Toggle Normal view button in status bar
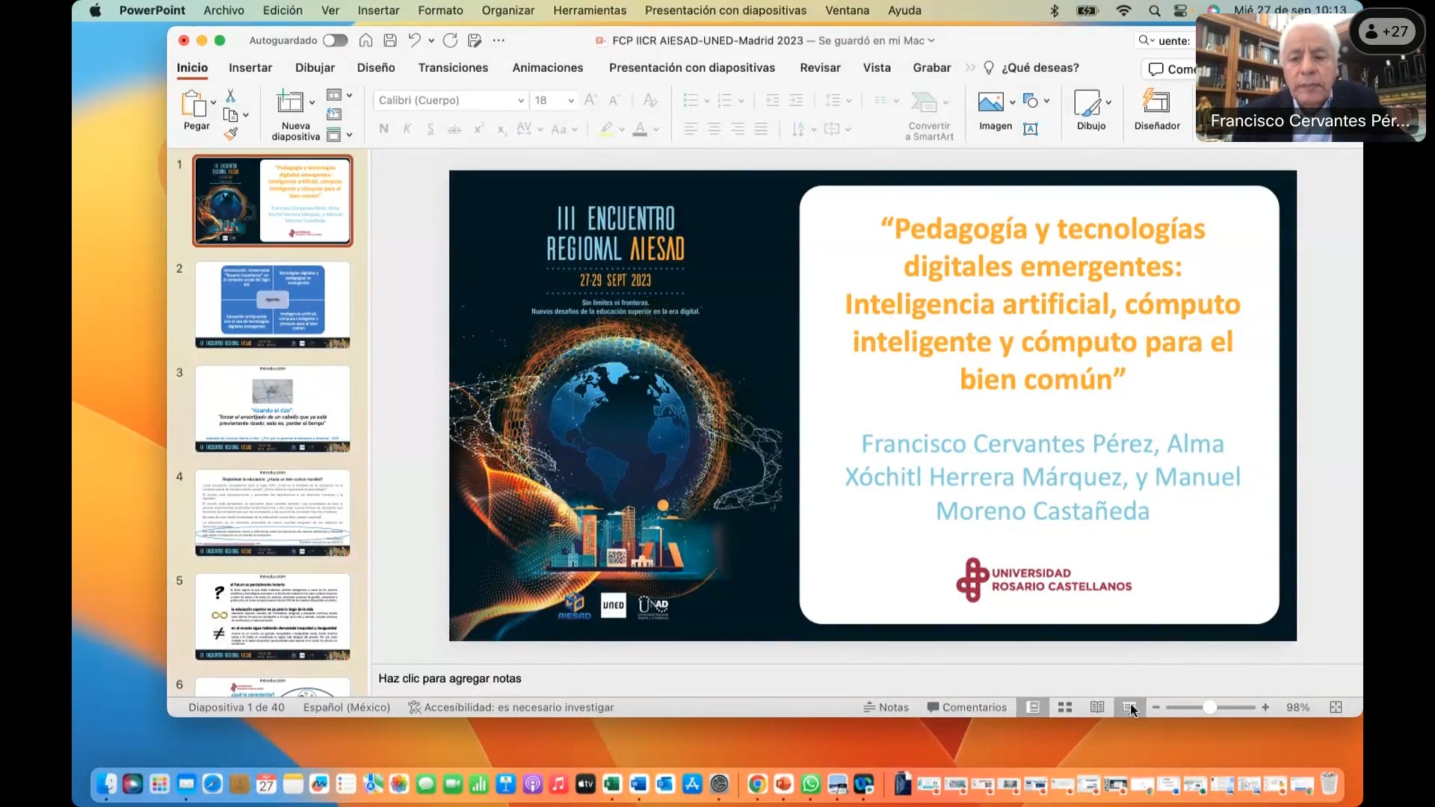Image resolution: width=1435 pixels, height=807 pixels. coord(1033,707)
